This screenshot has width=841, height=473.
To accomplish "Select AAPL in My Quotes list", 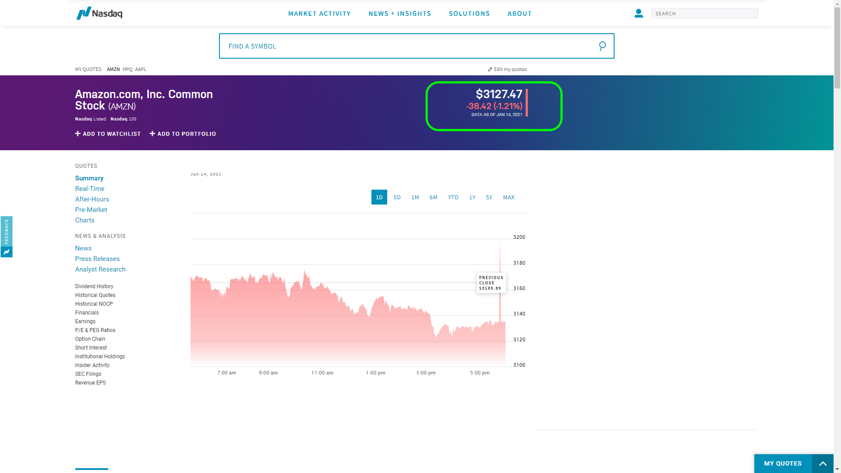I will click(x=141, y=69).
